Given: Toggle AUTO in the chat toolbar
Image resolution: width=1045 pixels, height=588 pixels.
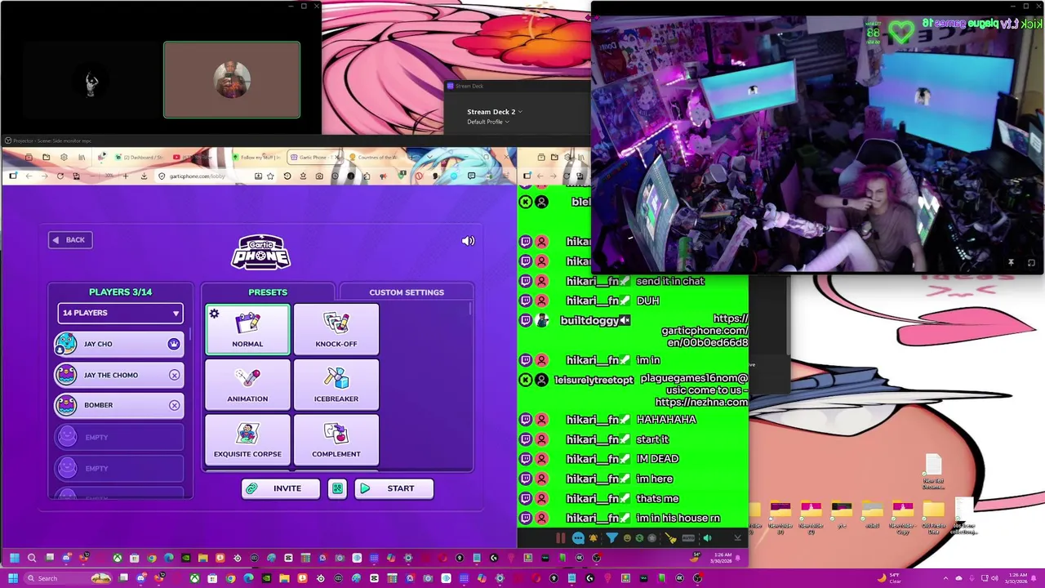Looking at the screenshot, I should [x=688, y=538].
